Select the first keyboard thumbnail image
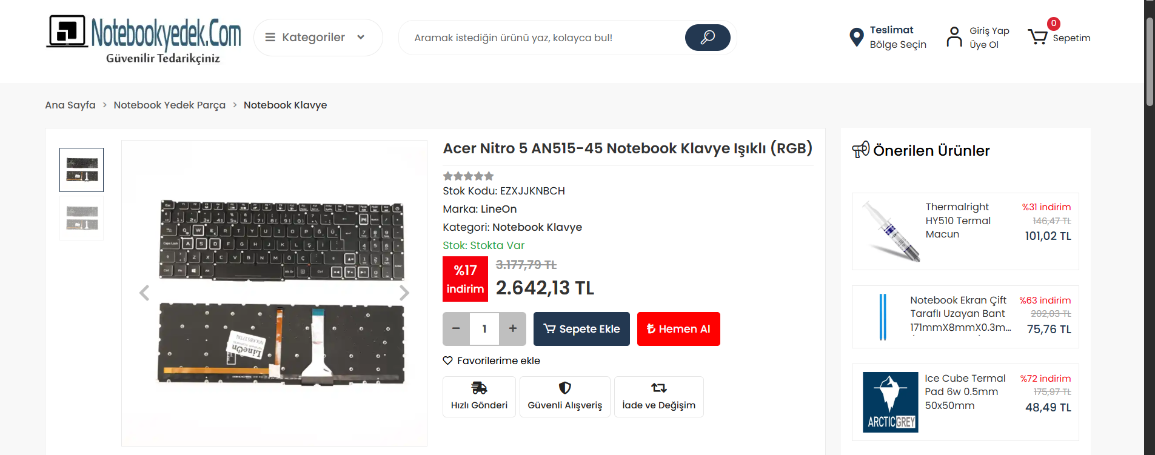The image size is (1155, 455). 82,170
